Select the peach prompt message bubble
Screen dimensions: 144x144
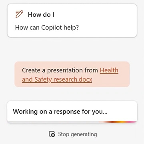72,74
